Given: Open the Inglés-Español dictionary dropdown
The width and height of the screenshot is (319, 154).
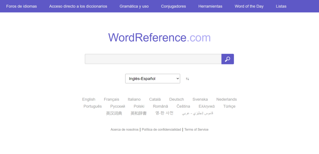Looking at the screenshot, I should pyautogui.click(x=153, y=79).
